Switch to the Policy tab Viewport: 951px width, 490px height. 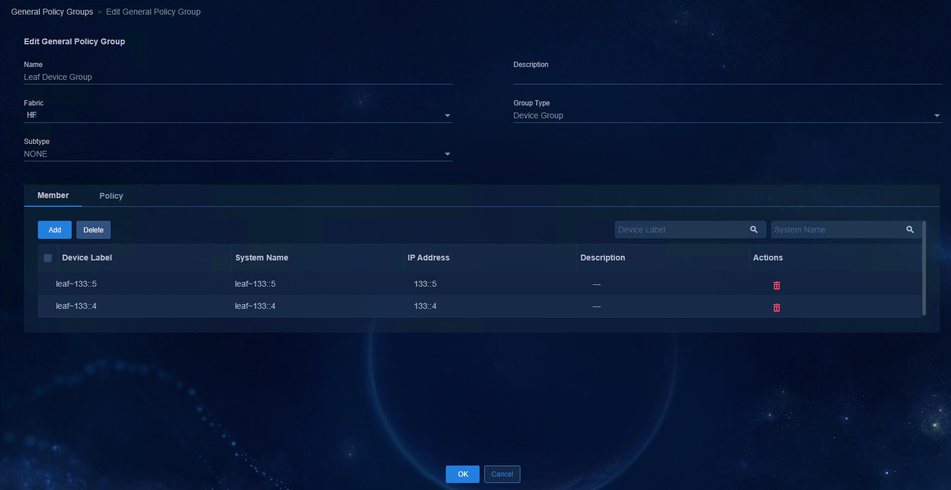(111, 196)
